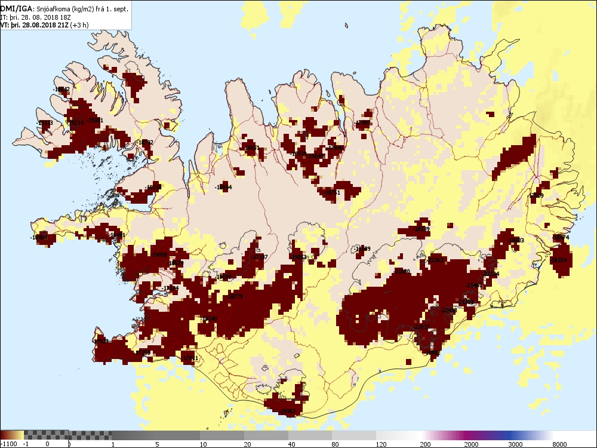Click the -18474 map value label
Image resolution: width=597 pixels, height=448 pixels.
[561, 238]
